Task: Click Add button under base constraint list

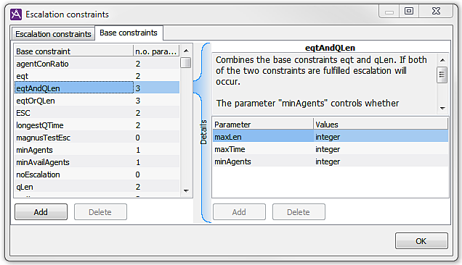Action: coord(41,212)
